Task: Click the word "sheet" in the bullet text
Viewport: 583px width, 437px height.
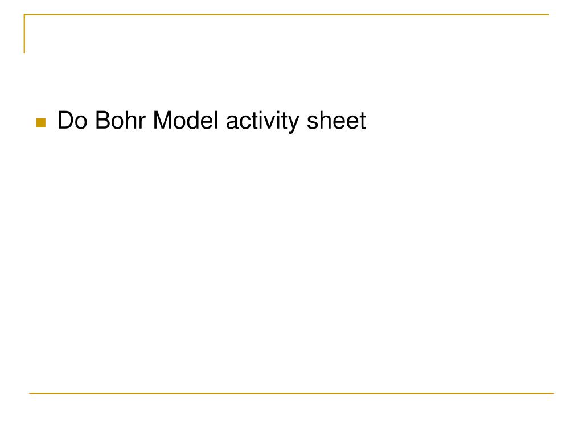Action: (336, 121)
